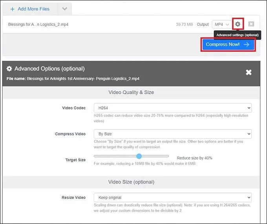Click the Video Quality & Size section header

131,92
